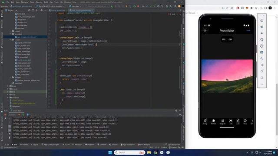Open the Tint tool in Photo Editor
Screen dimensions: 278x156
click(x=238, y=122)
